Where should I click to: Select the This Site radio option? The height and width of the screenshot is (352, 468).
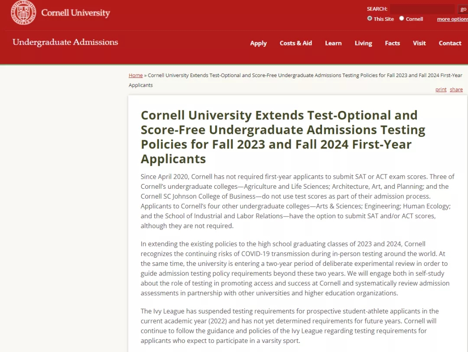point(370,19)
